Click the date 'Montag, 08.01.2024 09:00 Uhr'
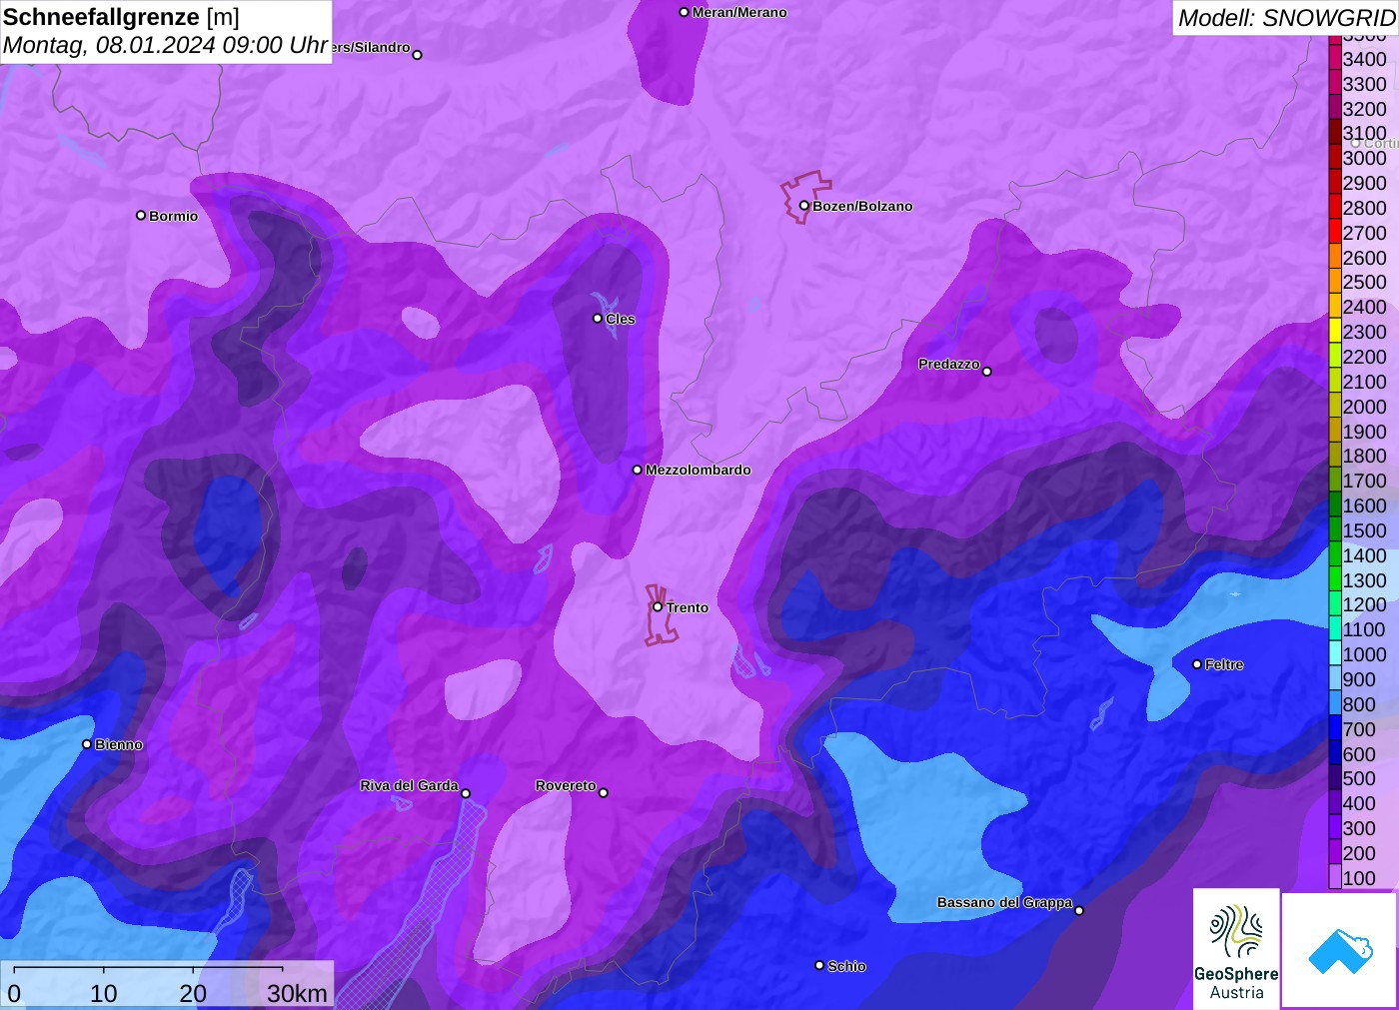This screenshot has height=1010, width=1399. pyautogui.click(x=165, y=45)
